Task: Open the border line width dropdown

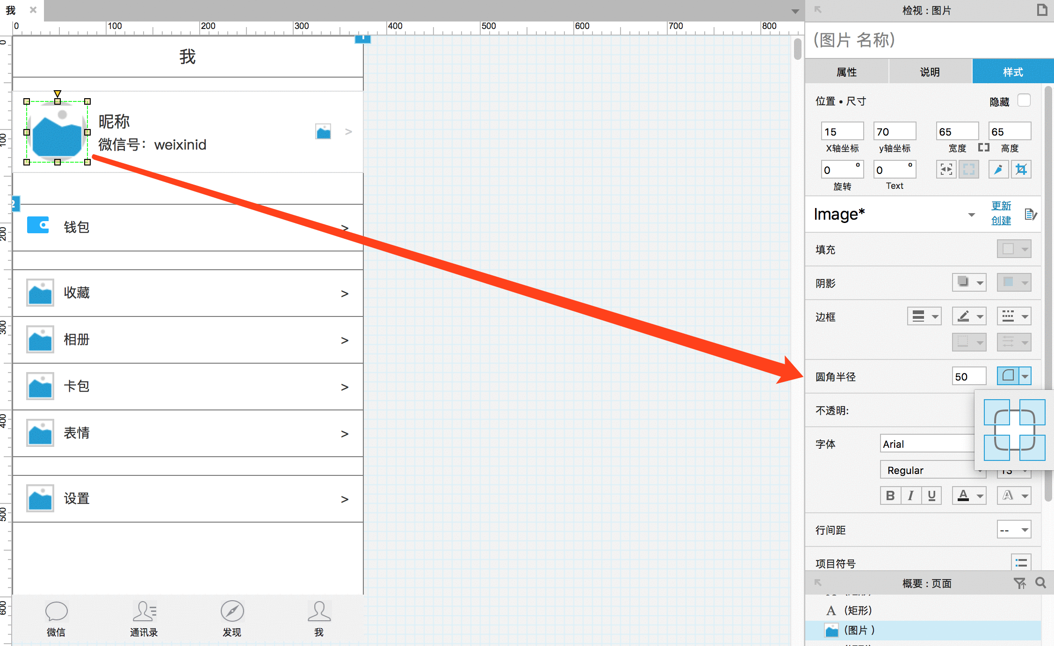Action: (x=924, y=316)
